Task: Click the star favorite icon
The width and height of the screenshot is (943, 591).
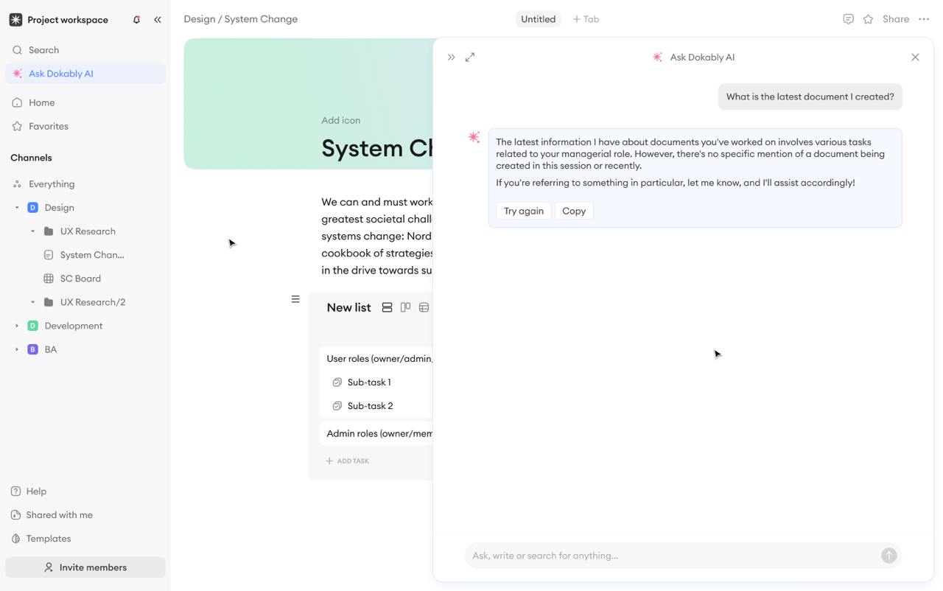Action: click(x=869, y=19)
